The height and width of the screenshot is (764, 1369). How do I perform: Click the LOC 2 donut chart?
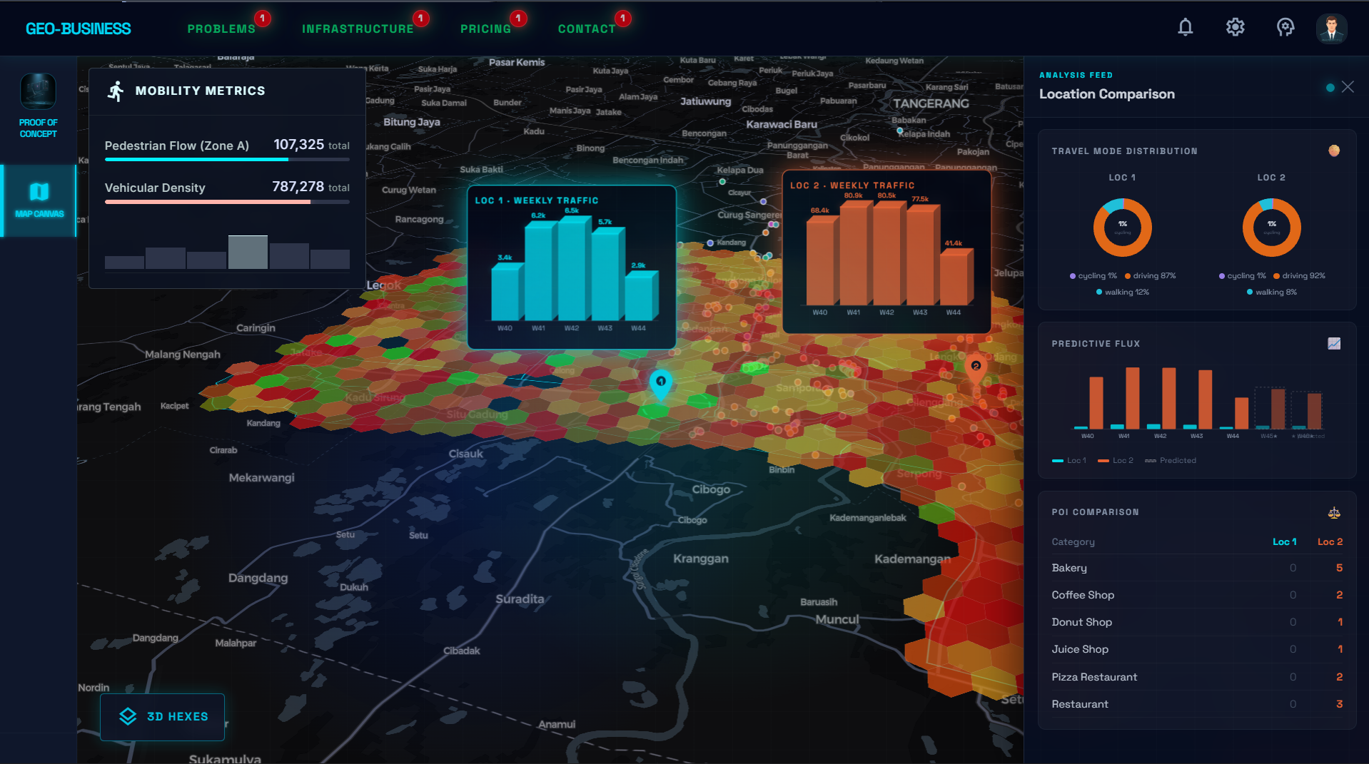click(1272, 228)
